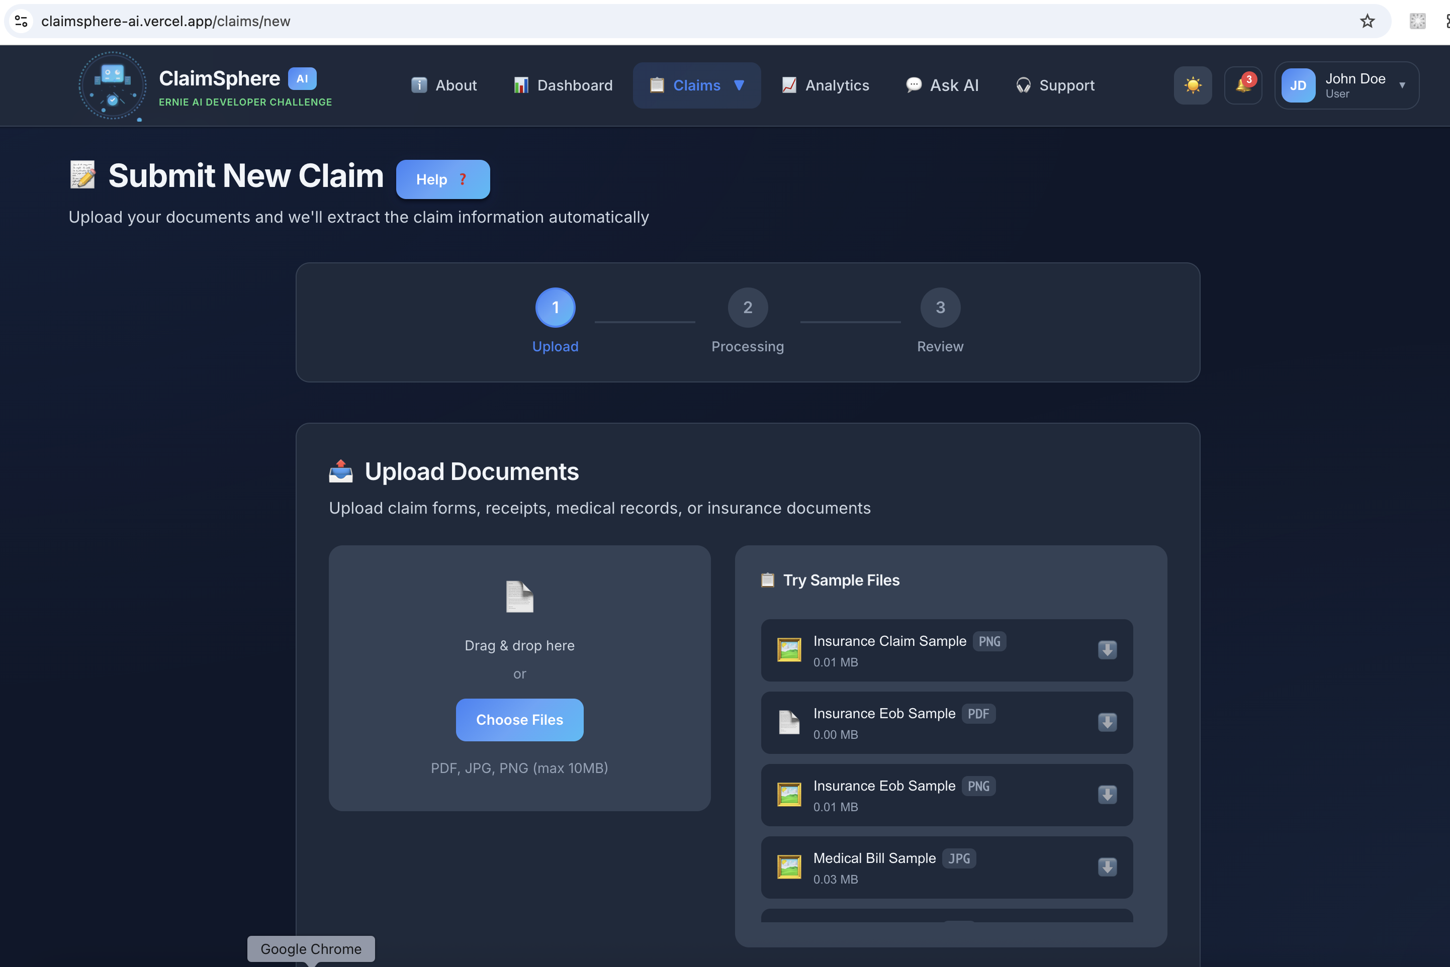Bookmark page with star icon

pyautogui.click(x=1367, y=21)
